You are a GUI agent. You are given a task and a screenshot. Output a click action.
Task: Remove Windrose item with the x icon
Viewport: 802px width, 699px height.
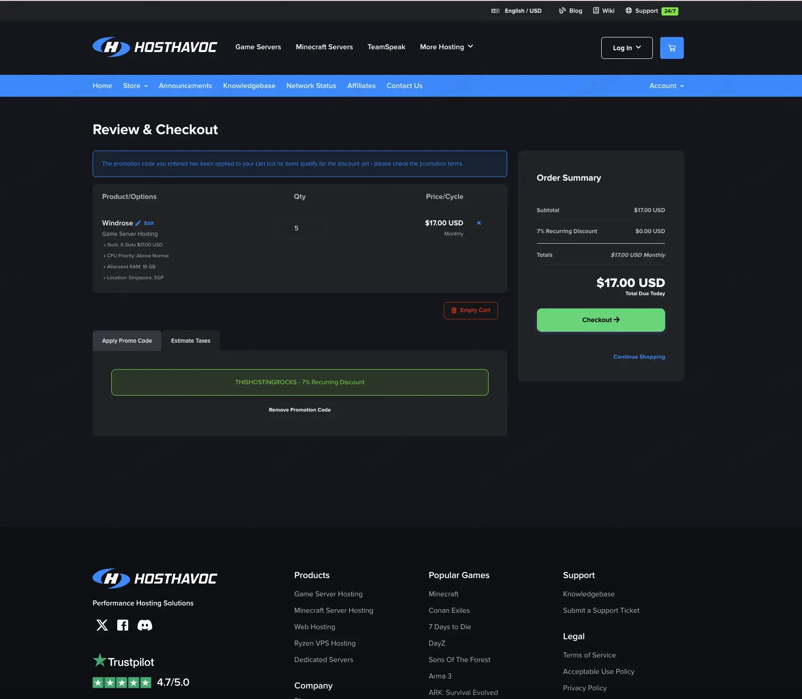(479, 223)
